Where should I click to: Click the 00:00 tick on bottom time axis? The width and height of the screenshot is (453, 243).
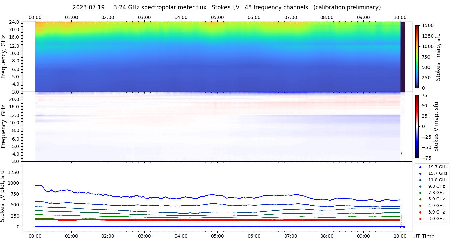pos(35,236)
